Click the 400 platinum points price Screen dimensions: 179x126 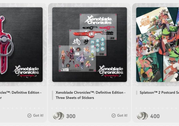(x=155, y=116)
